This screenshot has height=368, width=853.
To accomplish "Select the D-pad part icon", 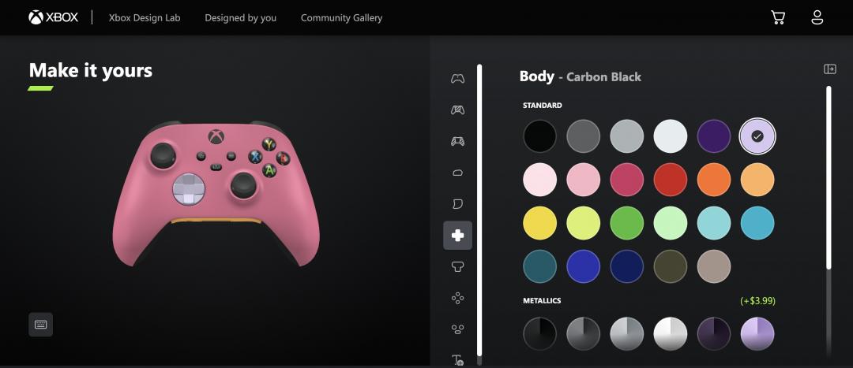I will (457, 236).
